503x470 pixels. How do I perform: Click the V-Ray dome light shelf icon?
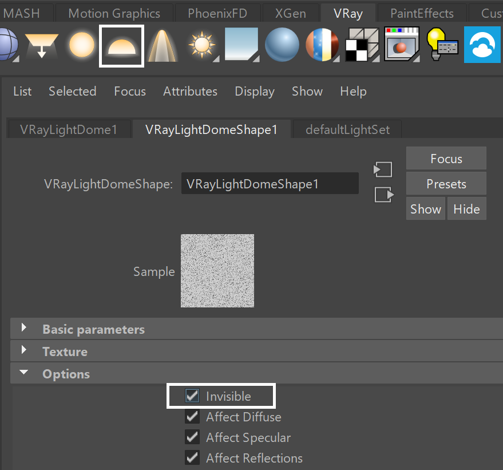121,46
